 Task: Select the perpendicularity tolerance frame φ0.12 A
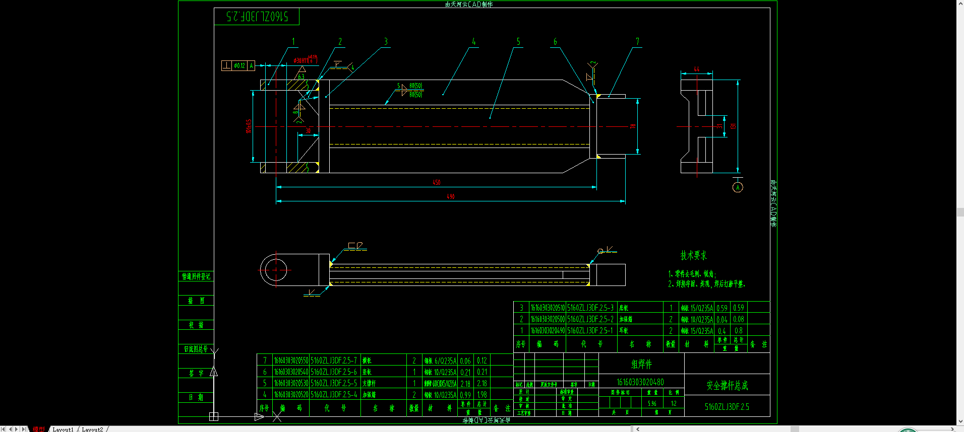coord(238,65)
